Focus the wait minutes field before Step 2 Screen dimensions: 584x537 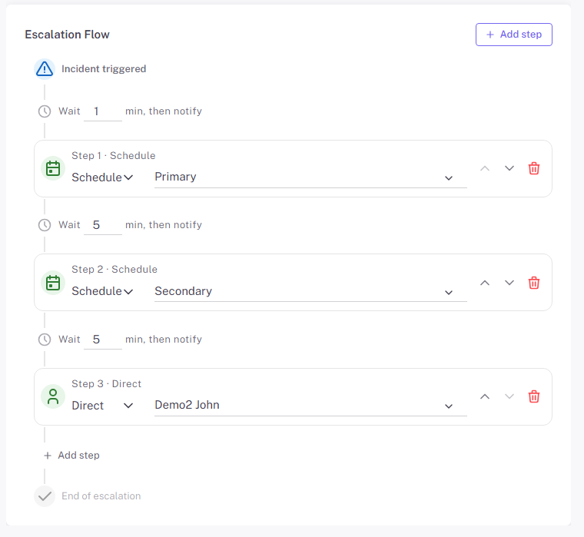(x=102, y=225)
